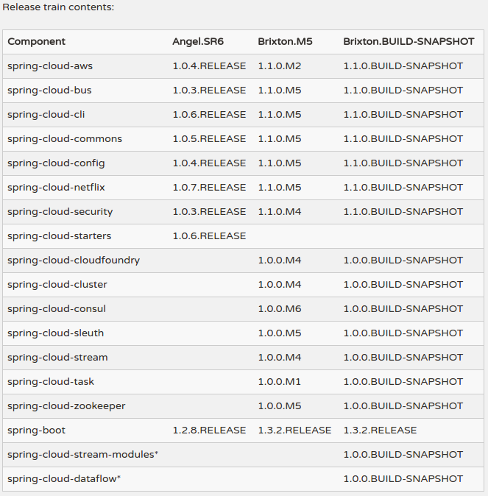Screen dimensions: 488x496
Task: Click "1.0.4.RELEASE" in the spring-cloud-aws row
Action: pyautogui.click(x=209, y=66)
